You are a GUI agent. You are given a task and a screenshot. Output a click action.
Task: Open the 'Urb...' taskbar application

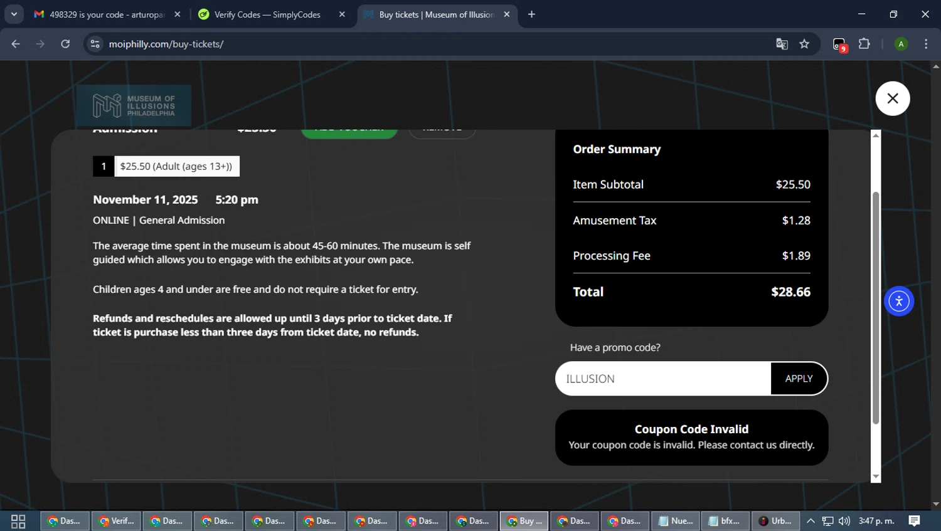[x=775, y=521]
